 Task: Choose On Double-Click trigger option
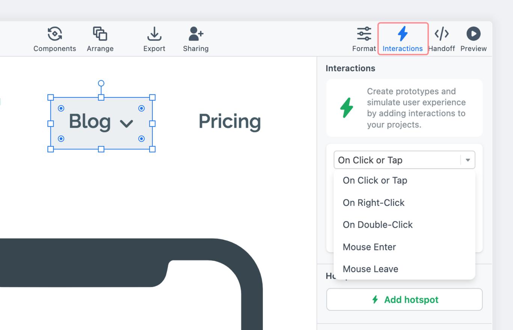(x=404, y=225)
